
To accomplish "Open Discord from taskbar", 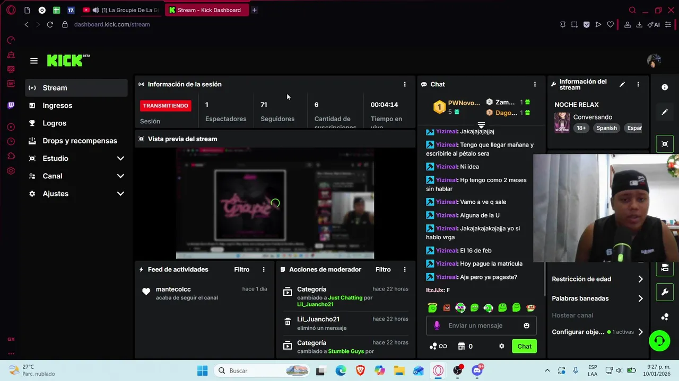I will pyautogui.click(x=477, y=370).
